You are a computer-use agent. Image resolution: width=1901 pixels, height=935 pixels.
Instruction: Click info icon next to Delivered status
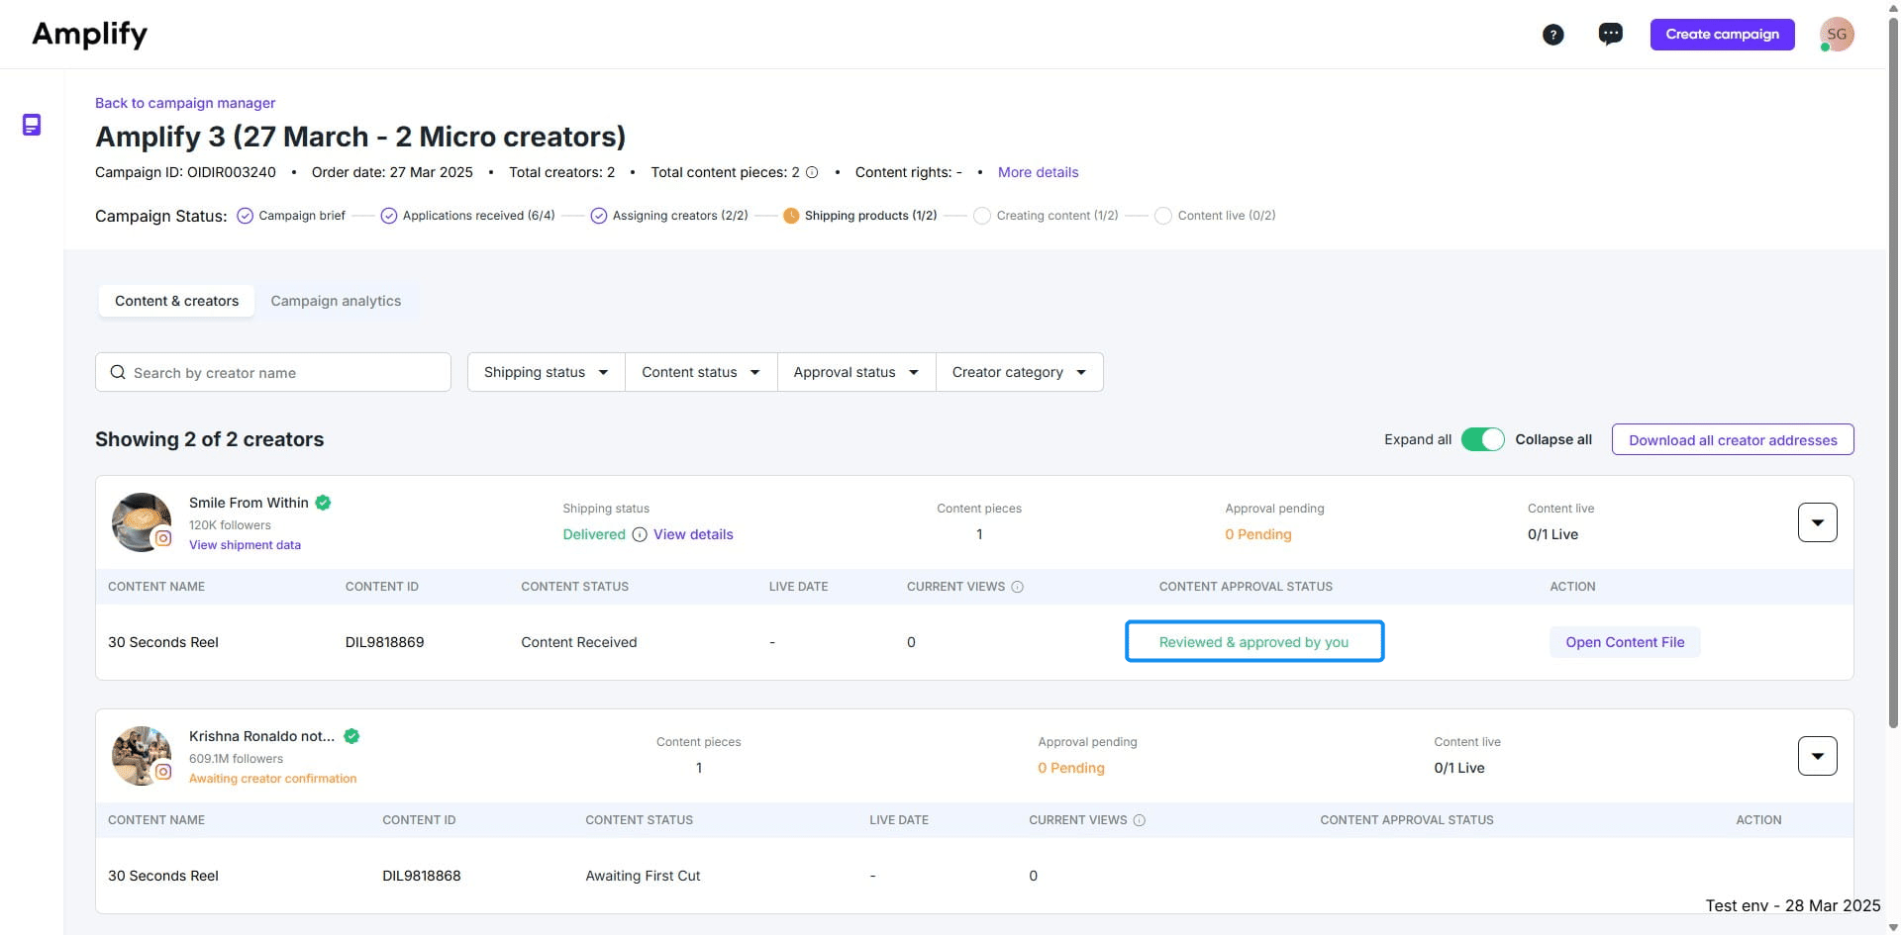click(x=640, y=534)
